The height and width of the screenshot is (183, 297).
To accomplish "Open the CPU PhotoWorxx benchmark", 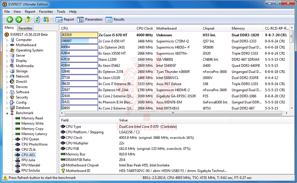I will point(32,144).
